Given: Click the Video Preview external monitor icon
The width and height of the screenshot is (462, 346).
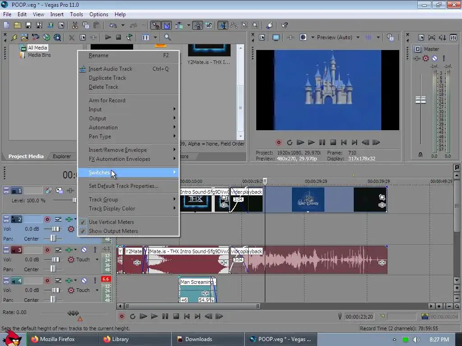Looking at the screenshot, I should [x=276, y=37].
